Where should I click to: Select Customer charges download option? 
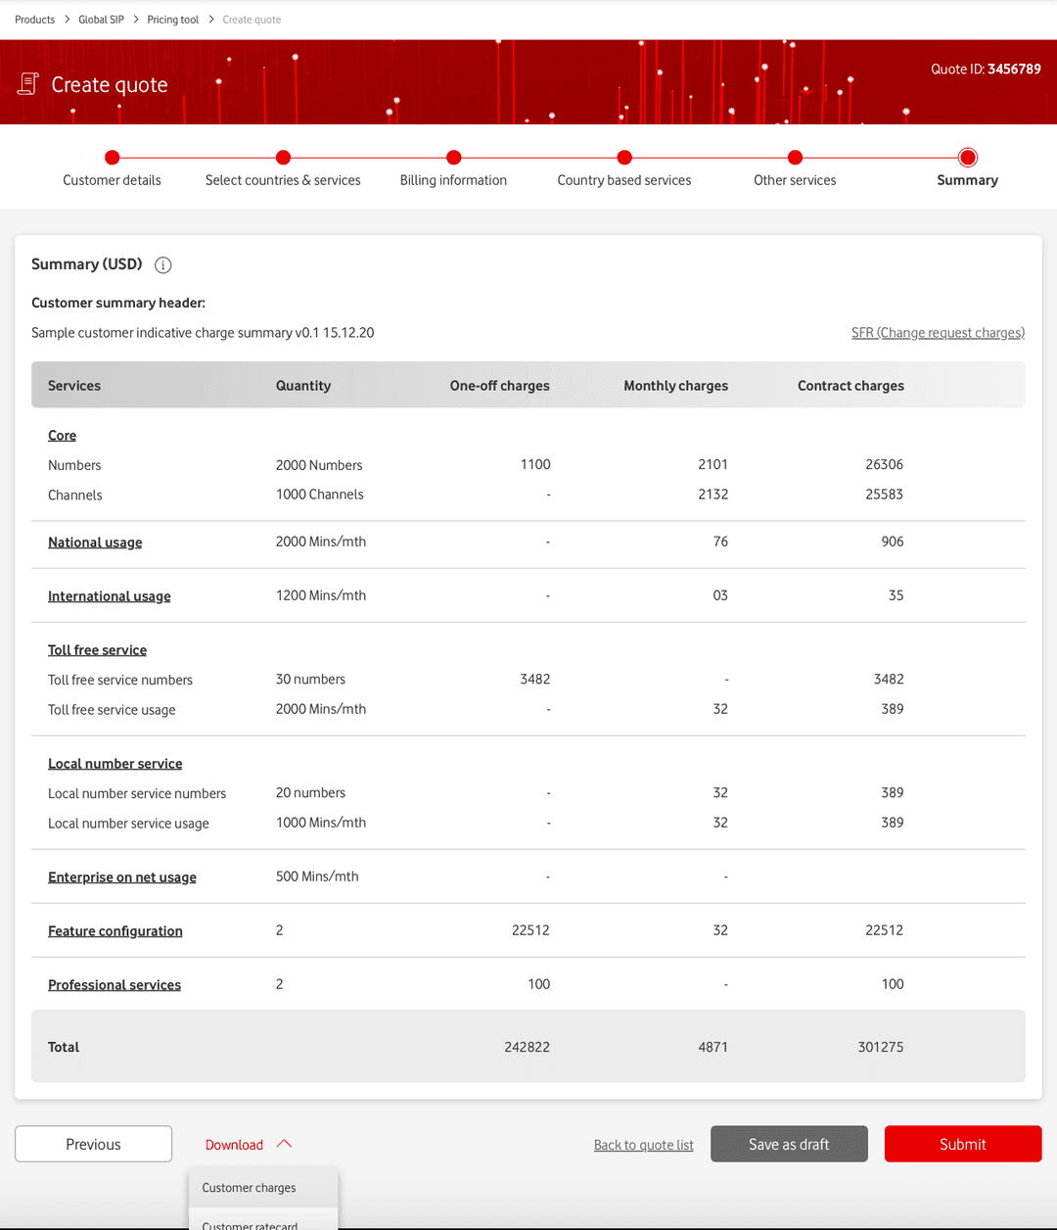(x=263, y=1188)
